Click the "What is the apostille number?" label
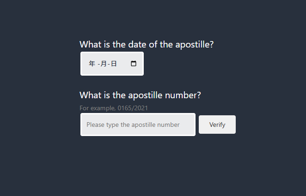The height and width of the screenshot is (196, 306). 140,95
